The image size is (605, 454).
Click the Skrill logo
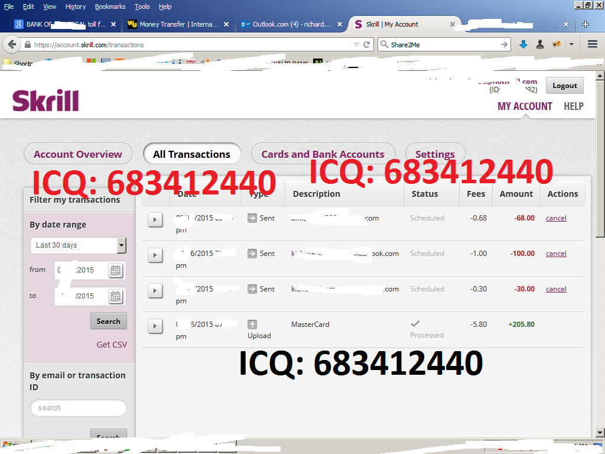coord(45,99)
